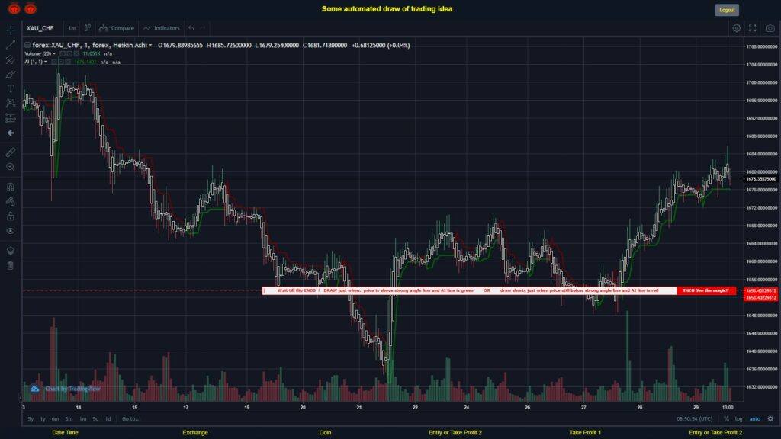781x439 pixels.
Task: Toggle magnet mode in left toolbar
Action: point(11,187)
